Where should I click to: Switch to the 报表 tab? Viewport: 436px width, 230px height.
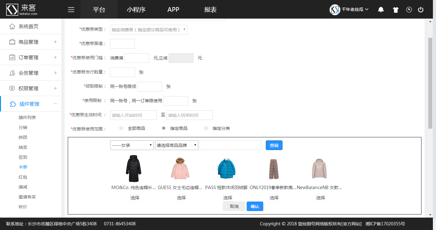click(210, 9)
